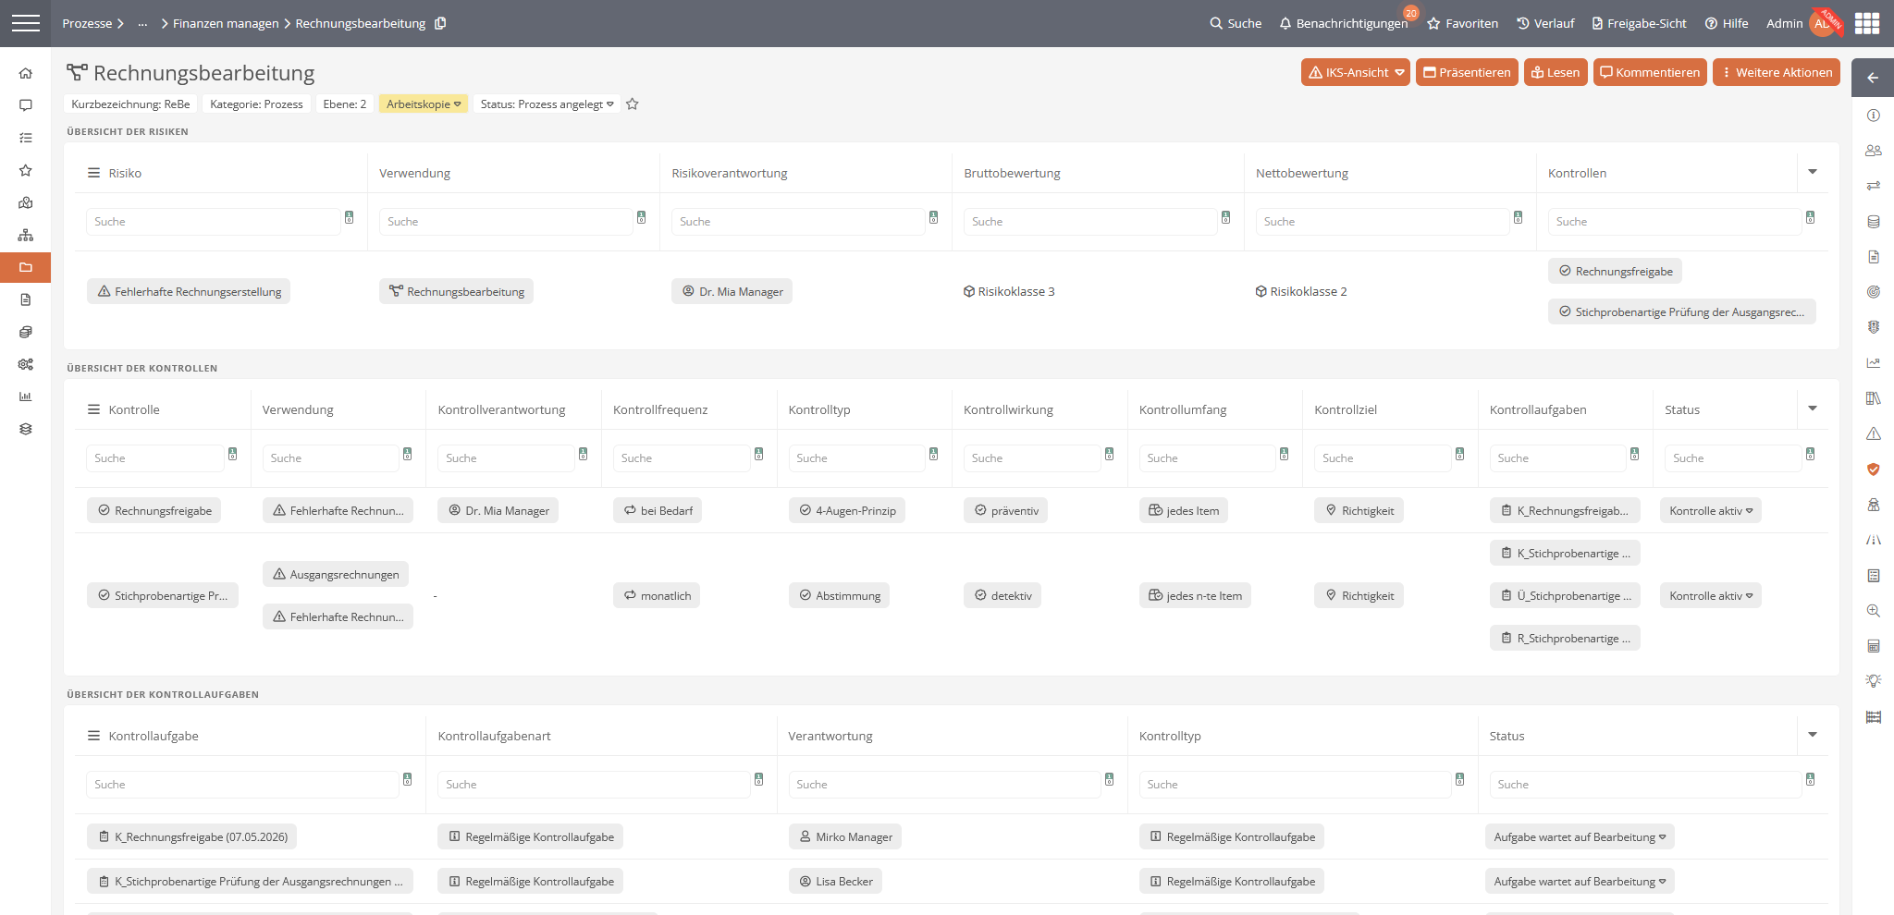1894x915 pixels.
Task: Open Verlauf history in the top bar
Action: pos(1545,23)
